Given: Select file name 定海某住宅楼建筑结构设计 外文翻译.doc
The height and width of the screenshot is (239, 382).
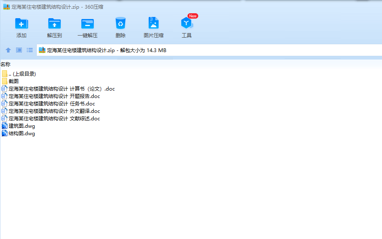Looking at the screenshot, I should coord(55,111).
